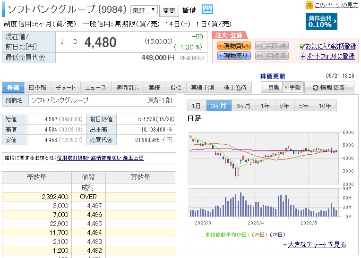Screen dimensions: 361x258
Task: Click the 448,000円 minimum trade amount
Action: point(158,58)
